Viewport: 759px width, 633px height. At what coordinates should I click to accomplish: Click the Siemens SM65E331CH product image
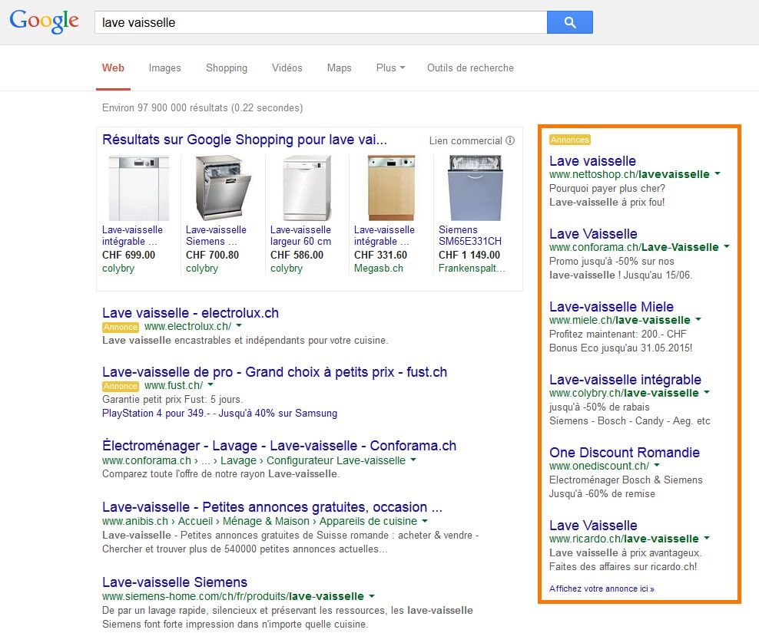pyautogui.click(x=476, y=188)
